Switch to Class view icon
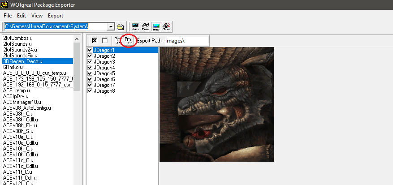 click(x=135, y=27)
